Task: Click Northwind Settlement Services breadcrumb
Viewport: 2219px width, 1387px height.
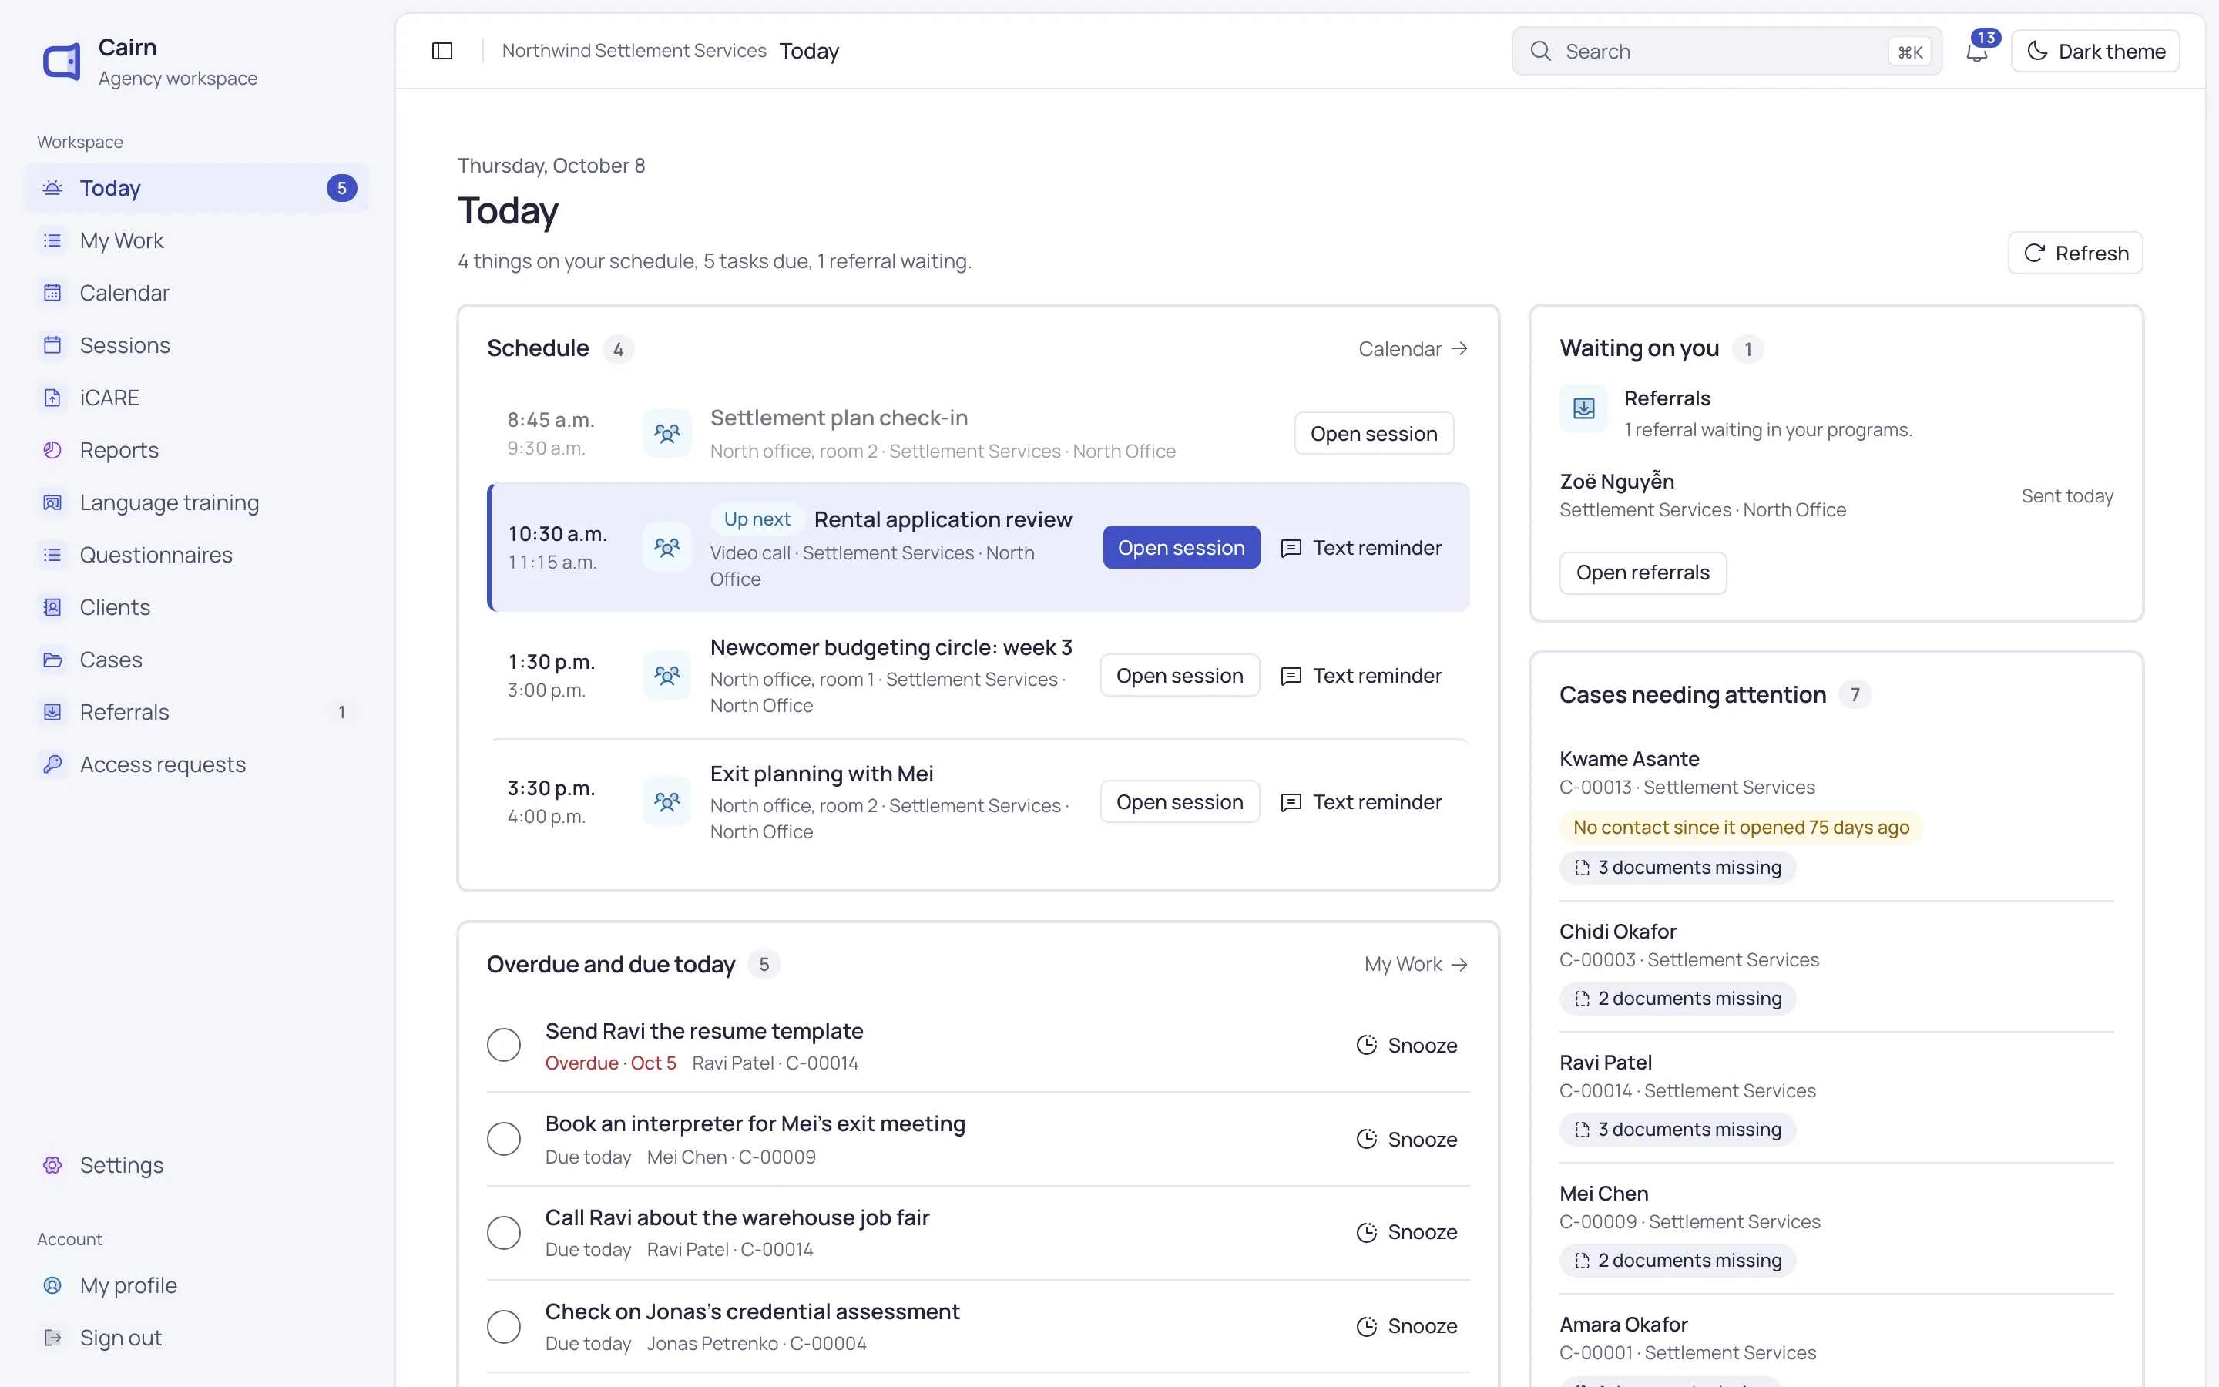Action: tap(633, 50)
